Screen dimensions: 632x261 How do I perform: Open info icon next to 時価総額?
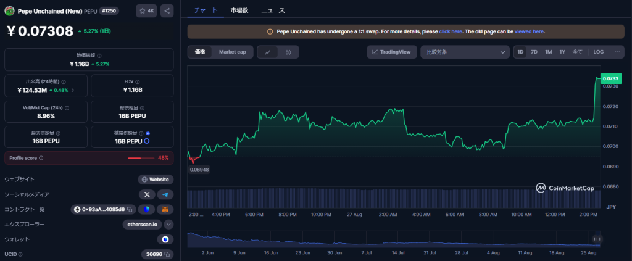(x=99, y=56)
